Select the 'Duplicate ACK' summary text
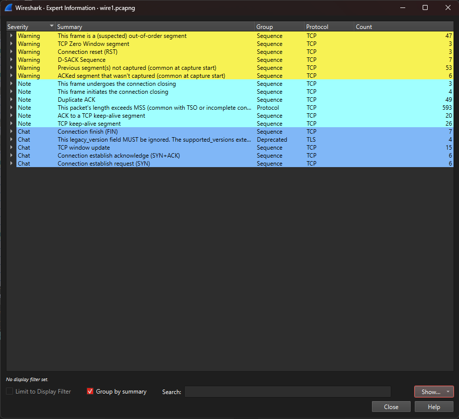The image size is (459, 419). click(76, 100)
